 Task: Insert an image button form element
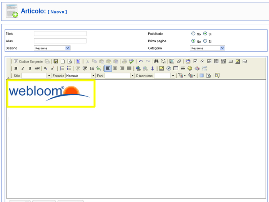click(x=237, y=61)
